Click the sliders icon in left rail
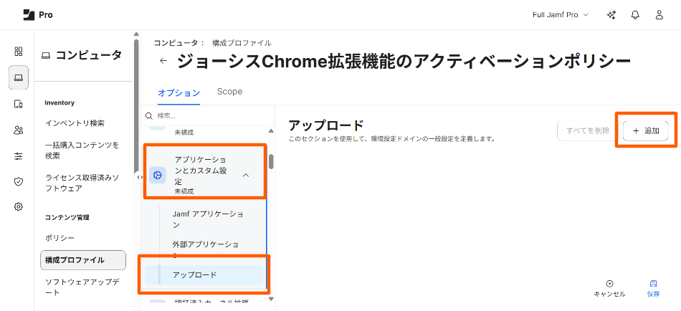The image size is (681, 311). (x=19, y=155)
